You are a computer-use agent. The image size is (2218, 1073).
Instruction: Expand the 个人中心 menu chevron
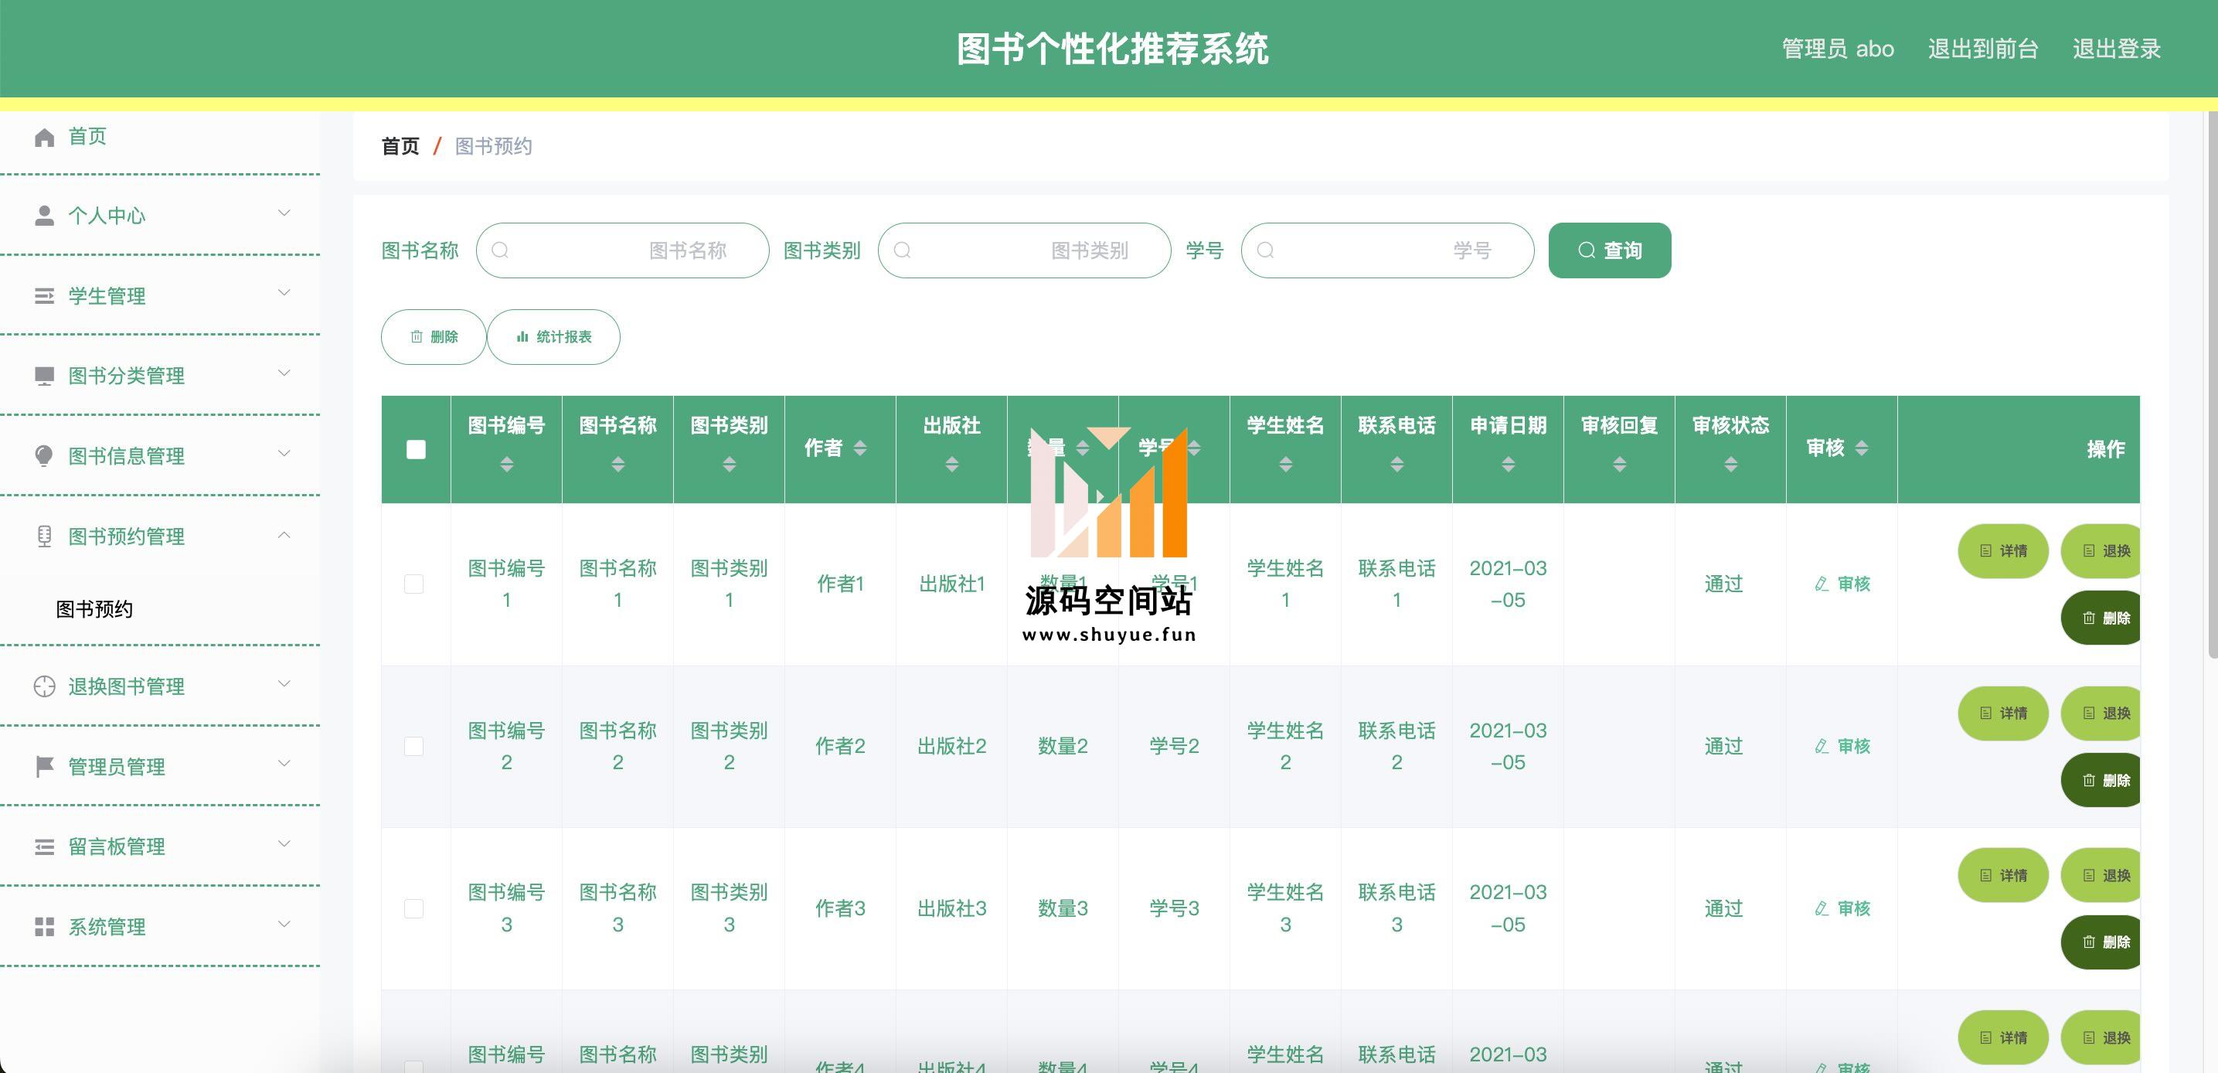[x=284, y=213]
